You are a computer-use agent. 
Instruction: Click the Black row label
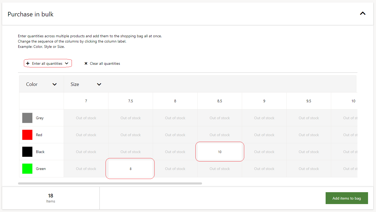(x=40, y=152)
